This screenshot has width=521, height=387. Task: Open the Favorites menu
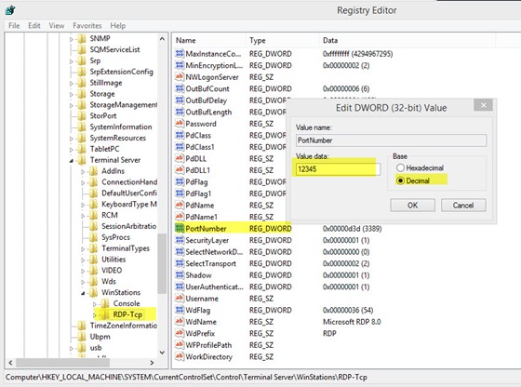click(87, 25)
